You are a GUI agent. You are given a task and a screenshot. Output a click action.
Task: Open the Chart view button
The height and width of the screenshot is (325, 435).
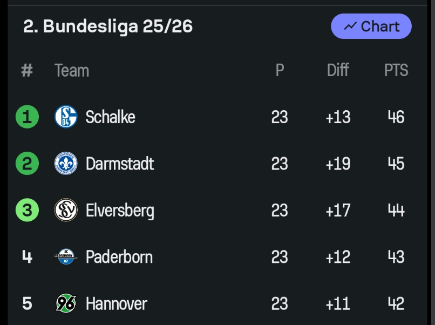pyautogui.click(x=371, y=26)
